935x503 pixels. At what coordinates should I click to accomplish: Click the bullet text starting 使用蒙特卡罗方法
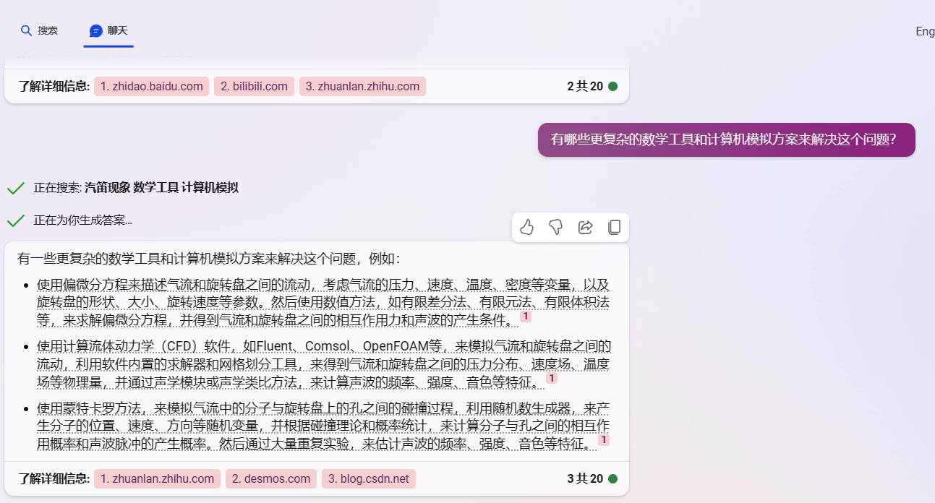tap(323, 425)
